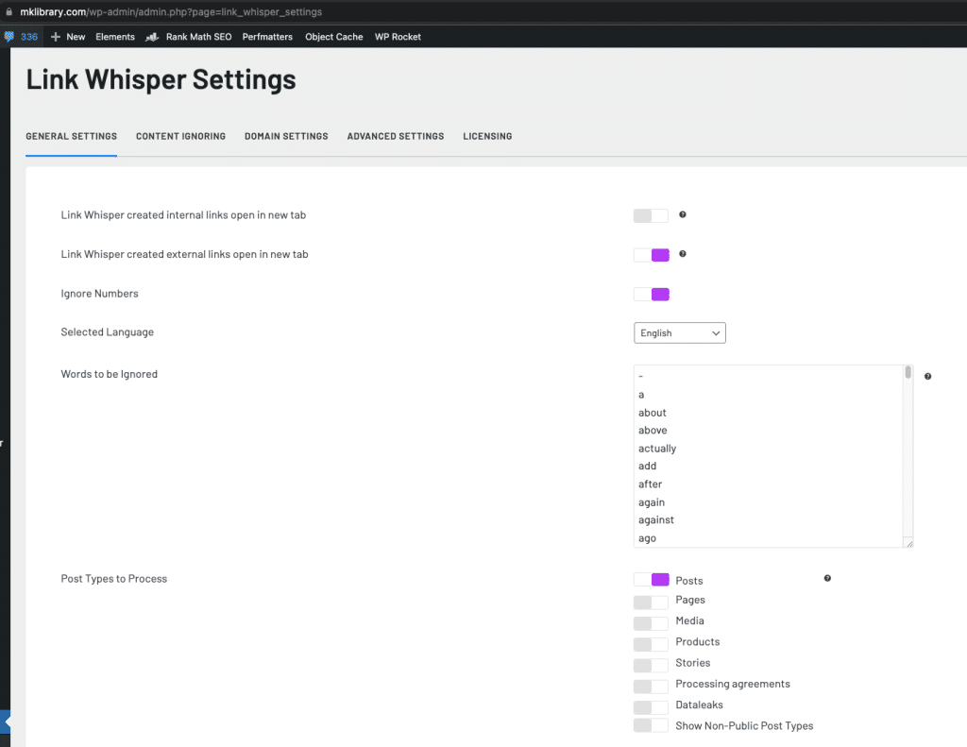The image size is (967, 747).
Task: Switch to the Licensing tab
Action: [x=487, y=136]
